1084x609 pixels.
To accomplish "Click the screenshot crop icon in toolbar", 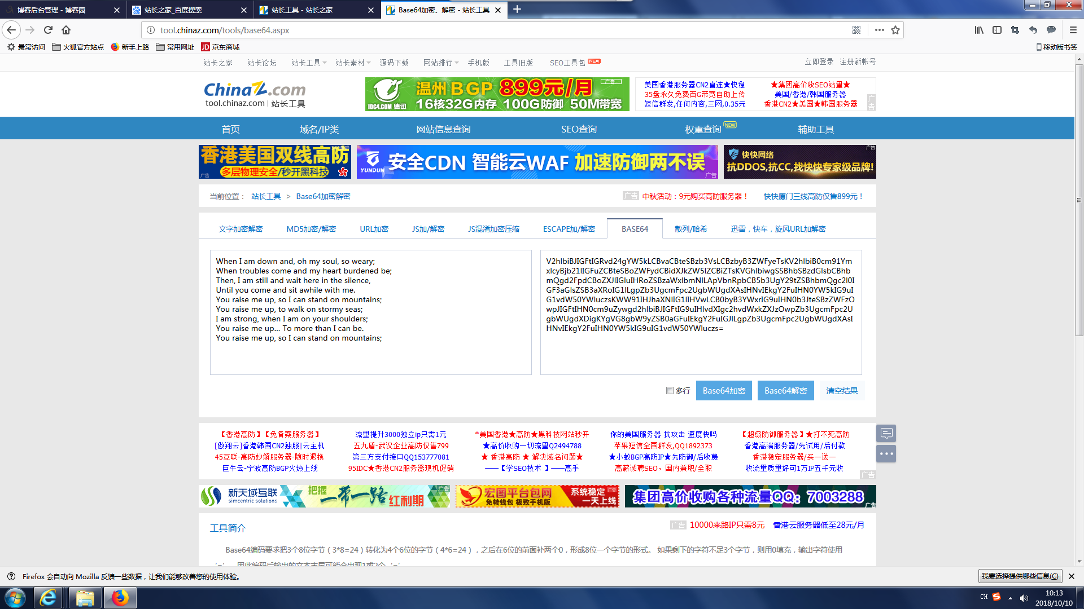I will 1015,30.
